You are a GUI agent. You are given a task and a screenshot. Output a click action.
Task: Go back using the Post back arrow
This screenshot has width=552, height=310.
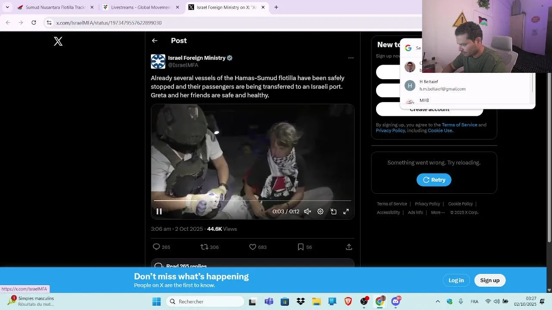pos(154,40)
